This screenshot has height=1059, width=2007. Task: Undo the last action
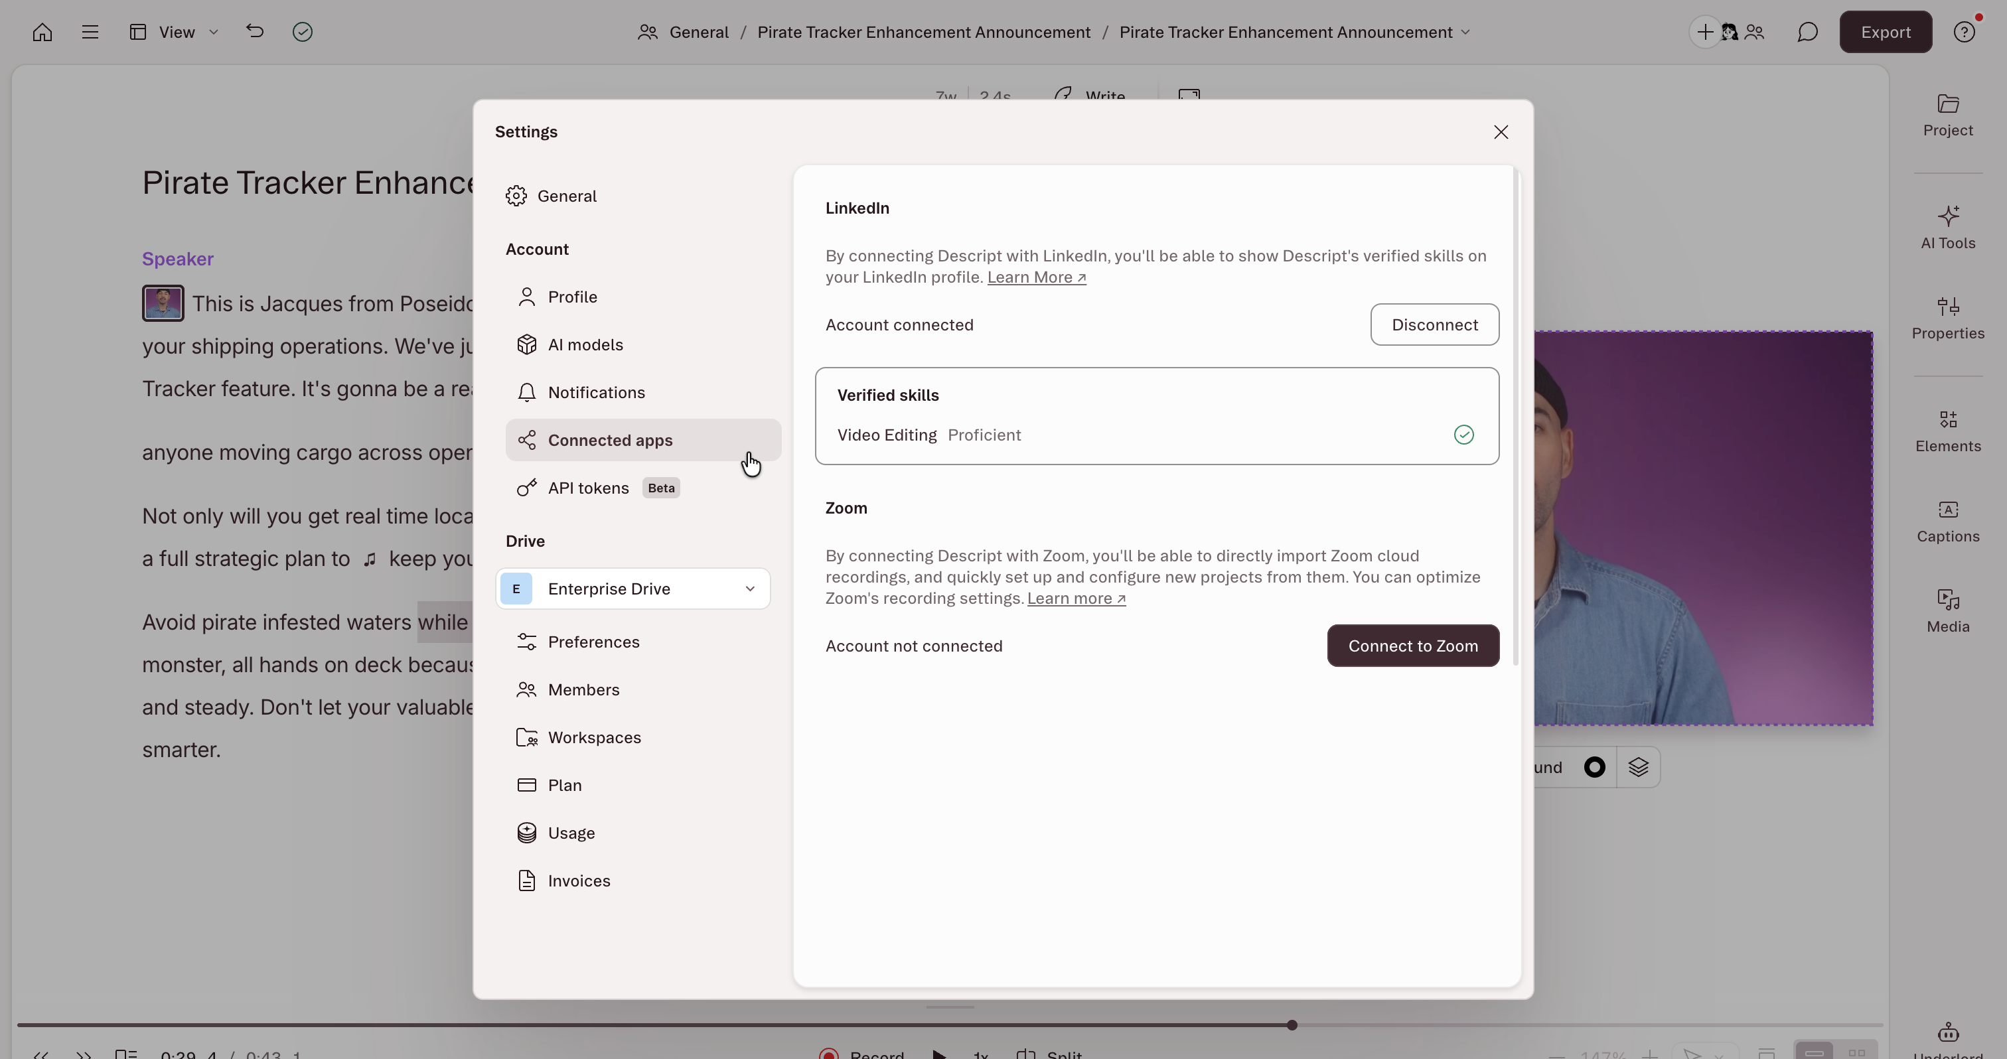(x=255, y=31)
